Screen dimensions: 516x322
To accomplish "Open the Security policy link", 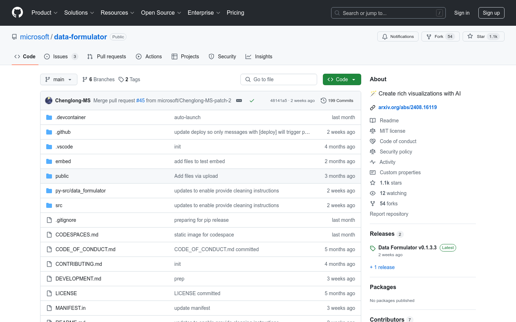I will [396, 152].
